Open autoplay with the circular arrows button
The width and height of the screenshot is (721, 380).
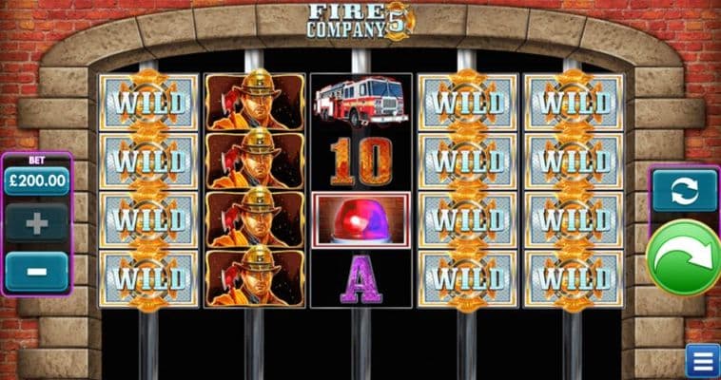(685, 191)
